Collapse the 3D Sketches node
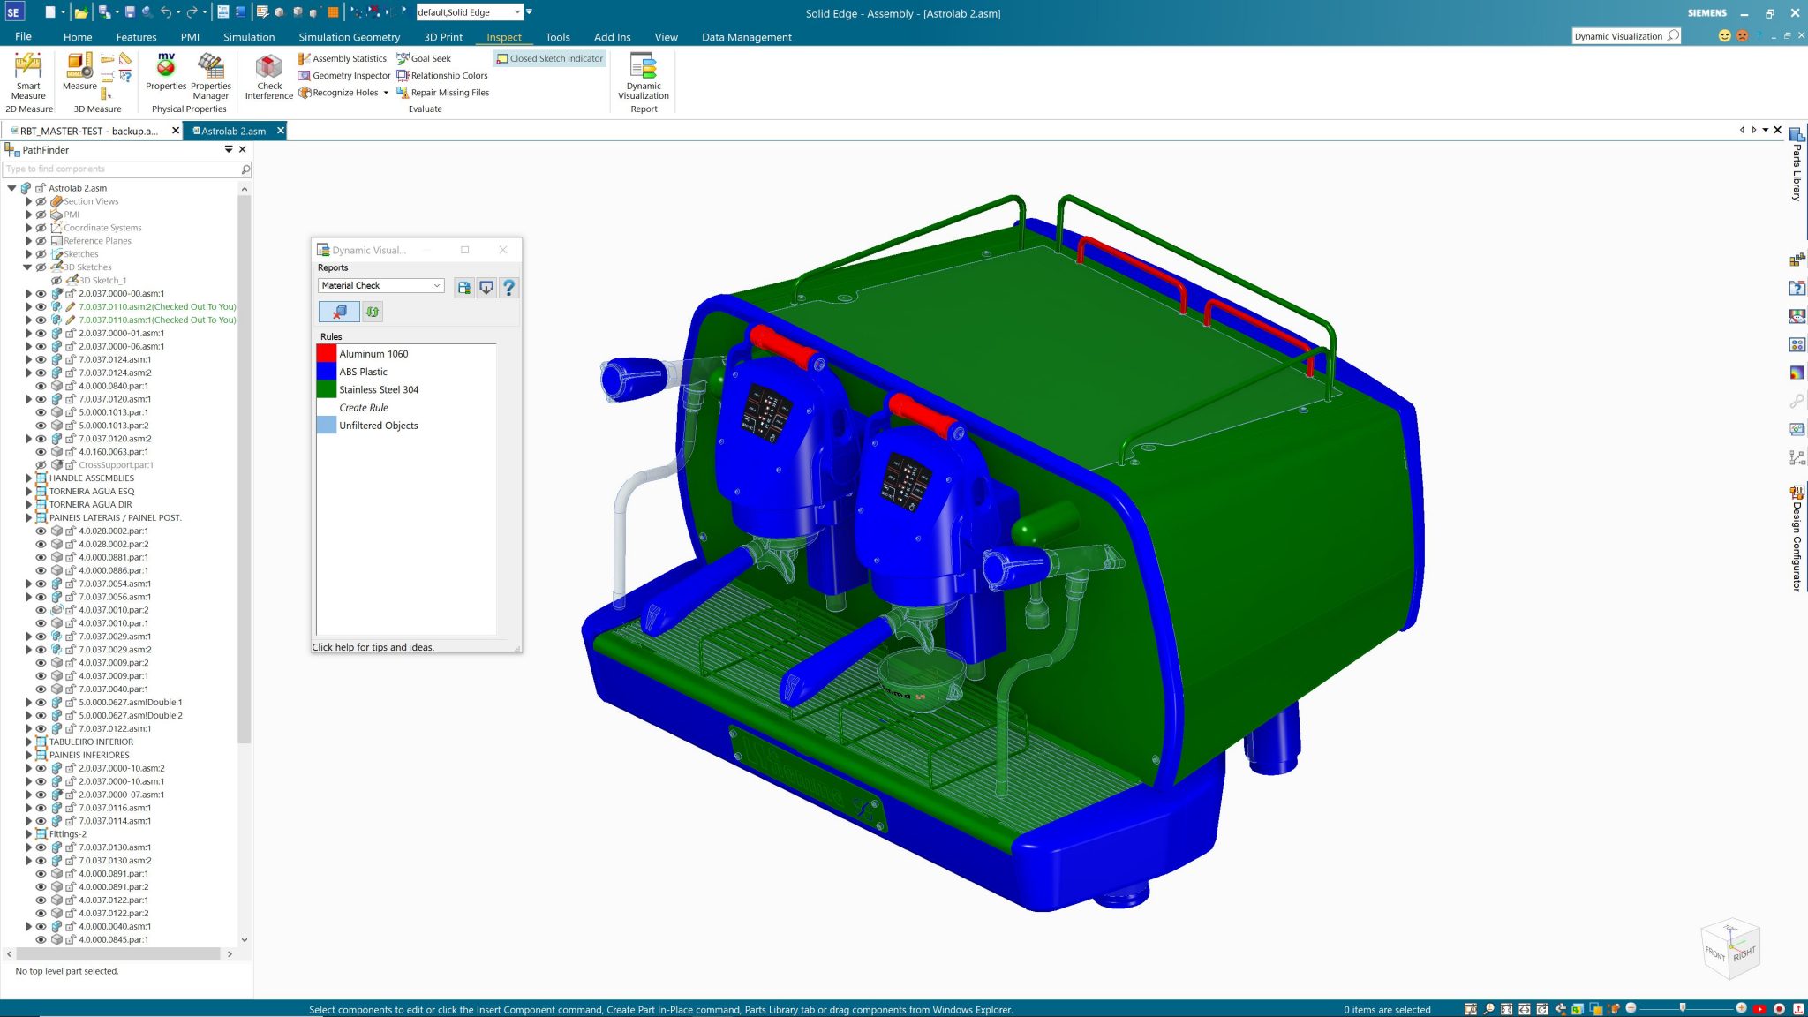 click(27, 267)
